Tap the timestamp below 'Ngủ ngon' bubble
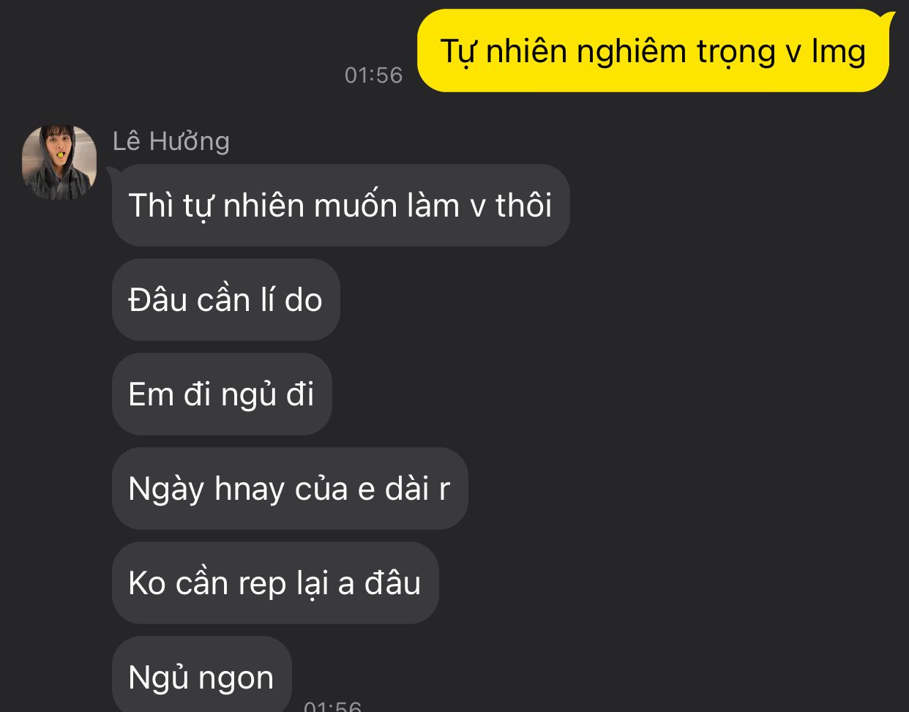 [333, 706]
